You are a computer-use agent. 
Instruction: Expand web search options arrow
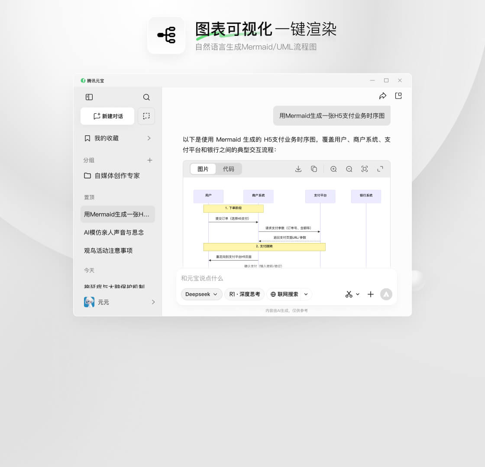[x=306, y=294]
